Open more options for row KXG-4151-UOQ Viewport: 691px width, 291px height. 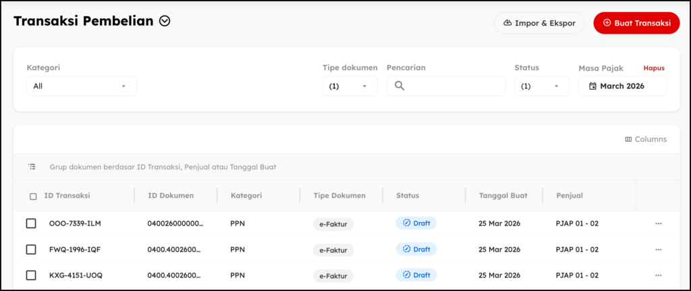click(x=658, y=275)
